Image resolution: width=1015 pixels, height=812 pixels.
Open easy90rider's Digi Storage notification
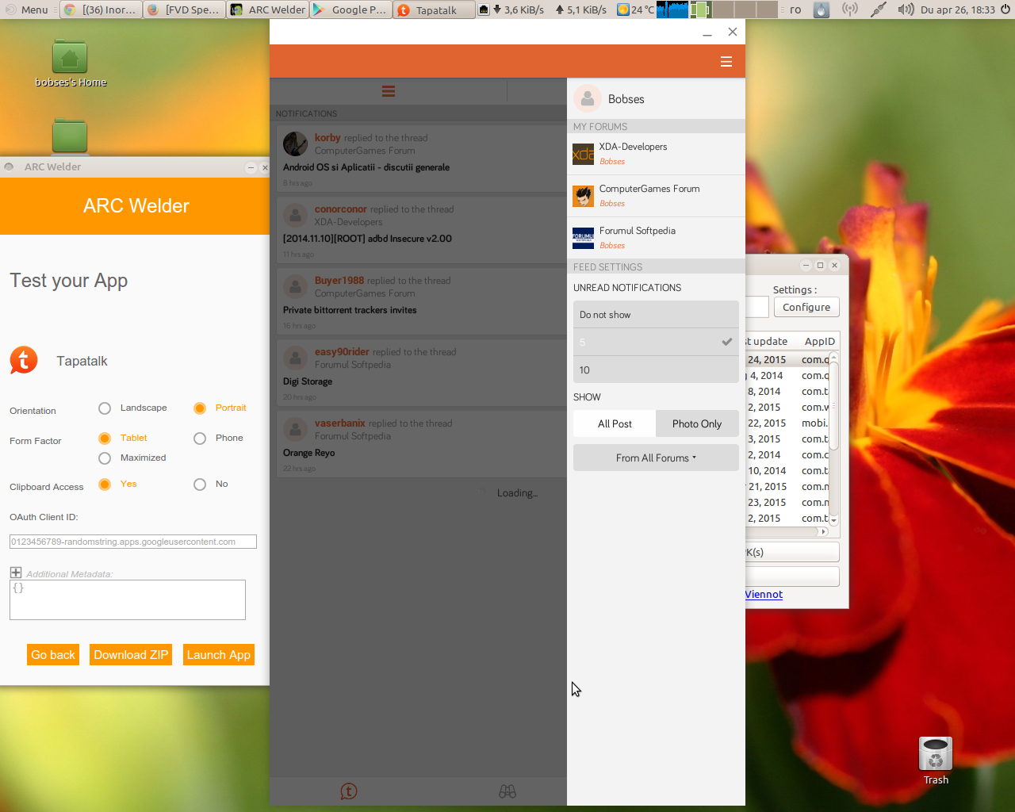pos(420,373)
